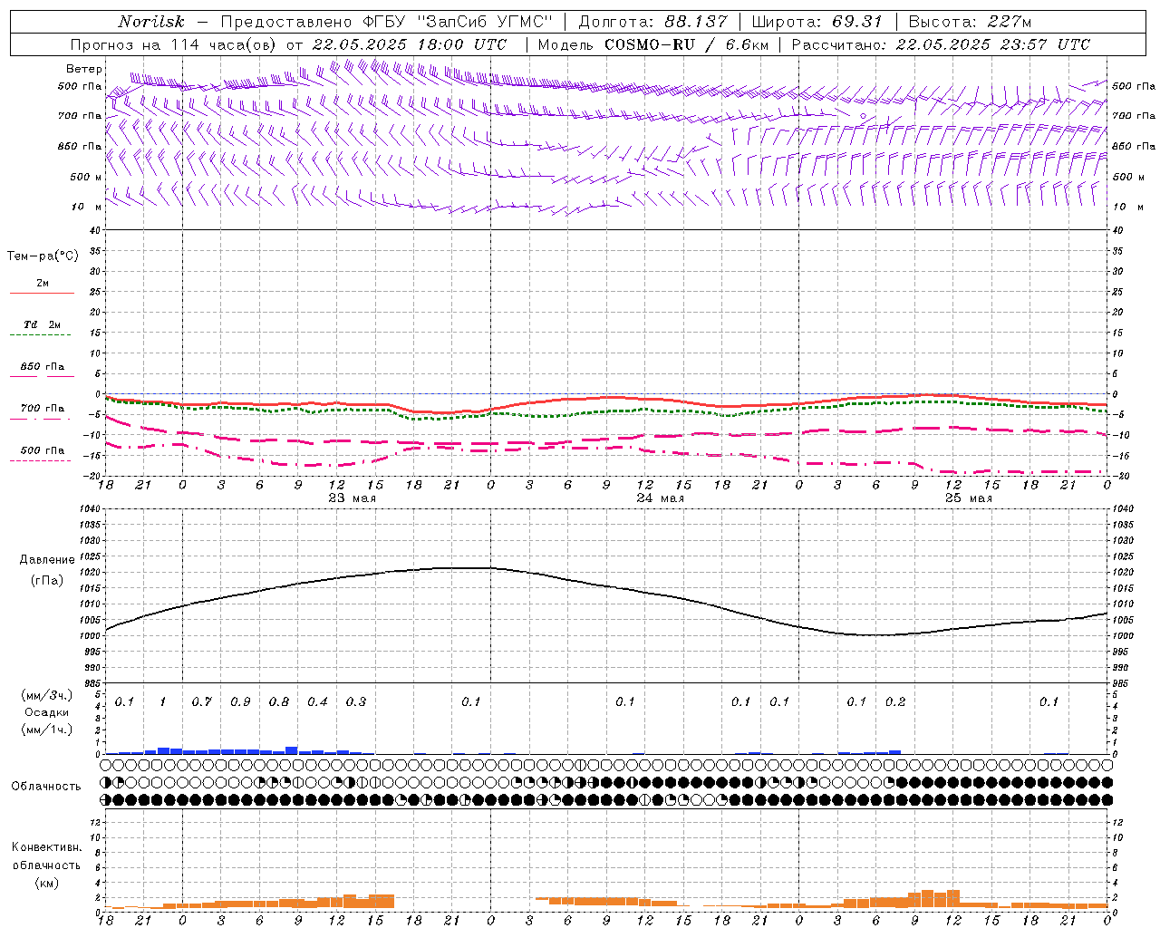Click the Рассчитано: 22.05.2025 23:57 UTC text
Viewport: 1160px width, 928px height.
941,44
